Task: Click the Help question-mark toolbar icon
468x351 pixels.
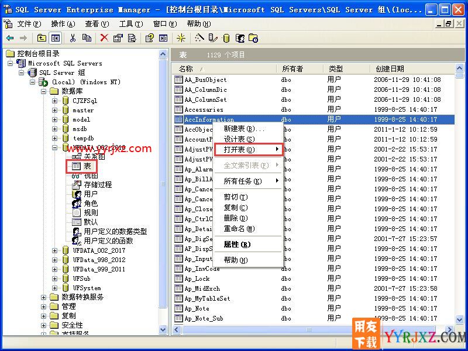Action: pyautogui.click(x=149, y=38)
